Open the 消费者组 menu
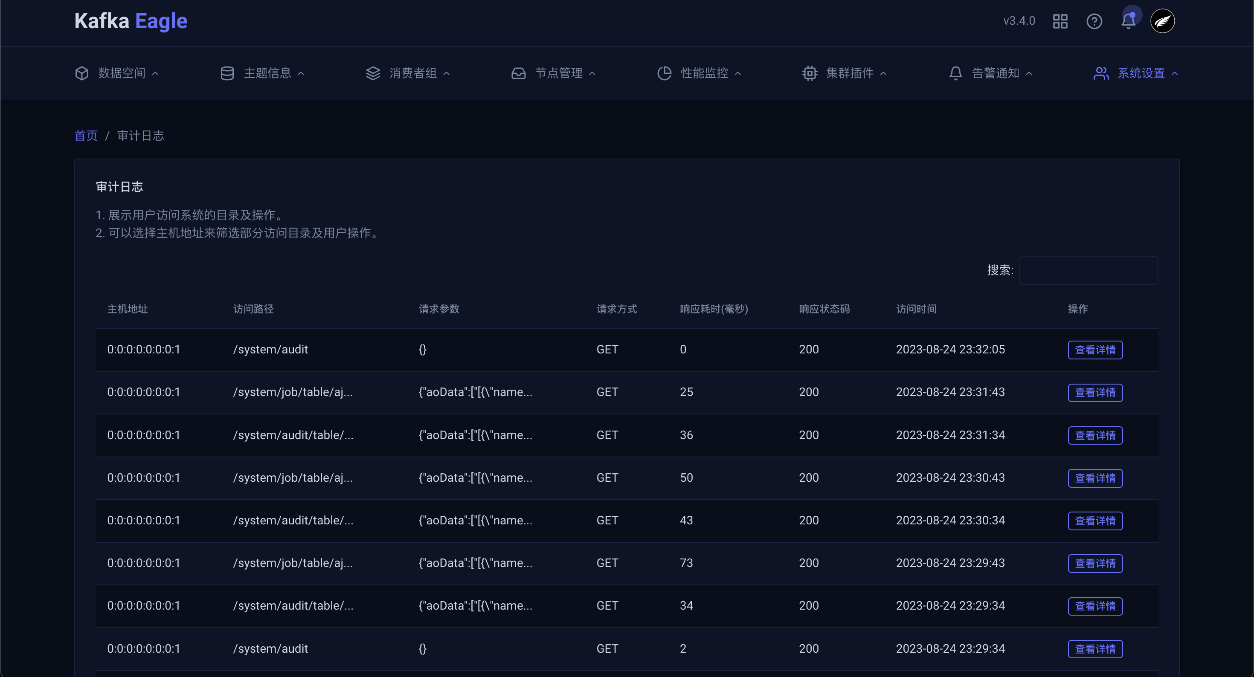Screen dimensions: 1254x677 [x=413, y=73]
